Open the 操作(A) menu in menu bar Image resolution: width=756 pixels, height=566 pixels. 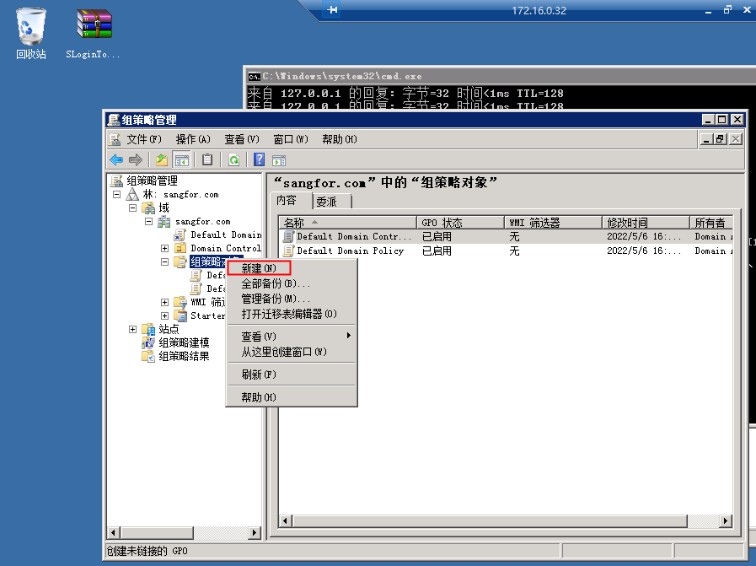coord(192,139)
